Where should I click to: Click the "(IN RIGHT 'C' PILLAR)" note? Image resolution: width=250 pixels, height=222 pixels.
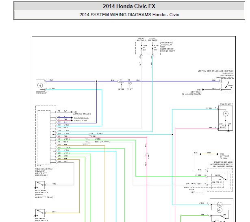pyautogui.click(x=44, y=197)
